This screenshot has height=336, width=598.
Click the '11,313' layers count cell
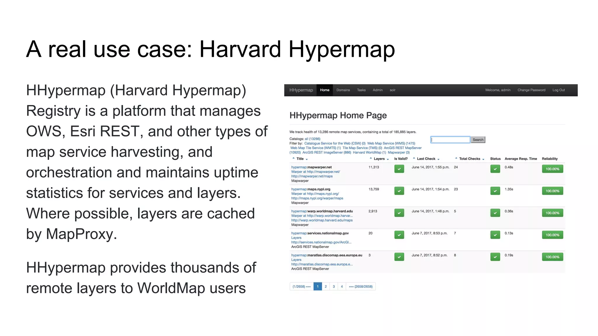point(374,167)
